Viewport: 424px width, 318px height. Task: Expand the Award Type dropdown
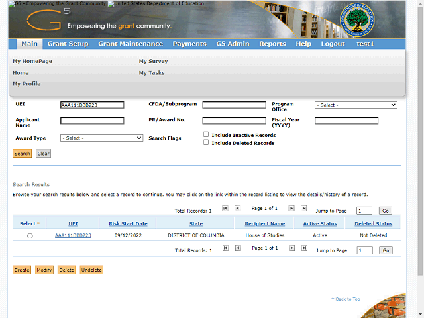[101, 138]
